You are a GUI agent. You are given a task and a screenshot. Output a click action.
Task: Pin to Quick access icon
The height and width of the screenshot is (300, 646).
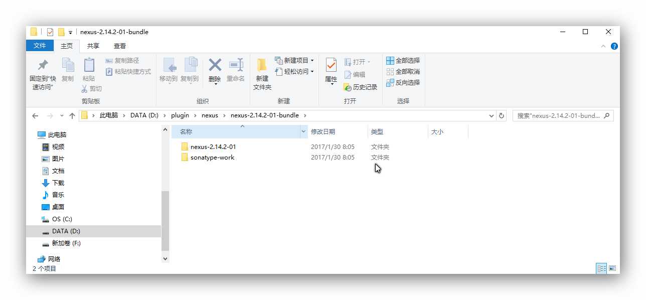43,66
